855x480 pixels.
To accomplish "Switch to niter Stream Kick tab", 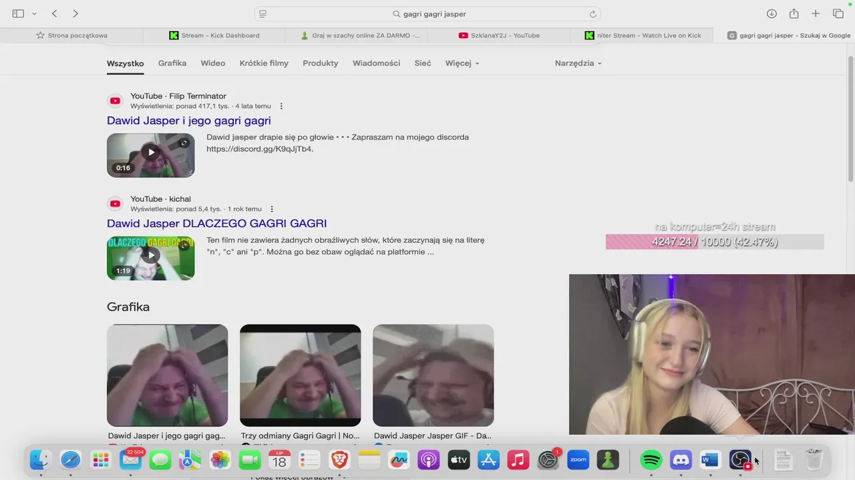I will coord(642,35).
